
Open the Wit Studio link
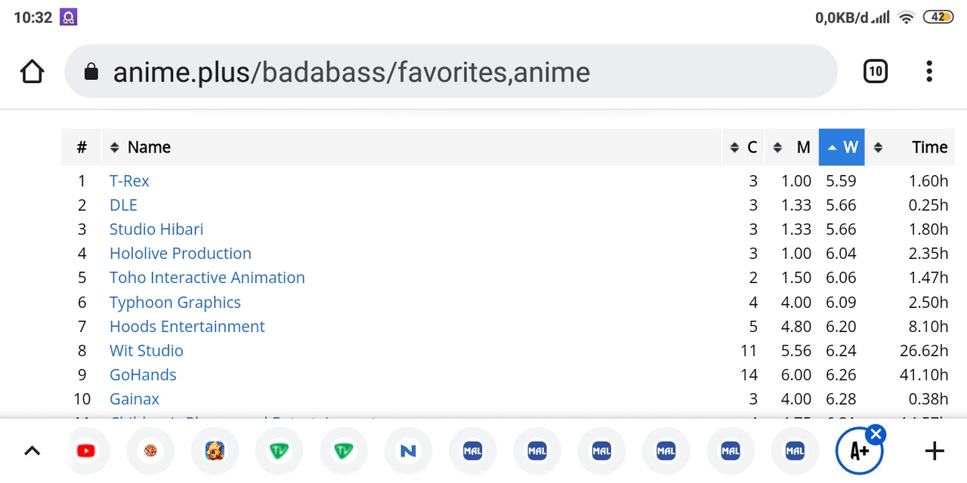click(147, 350)
